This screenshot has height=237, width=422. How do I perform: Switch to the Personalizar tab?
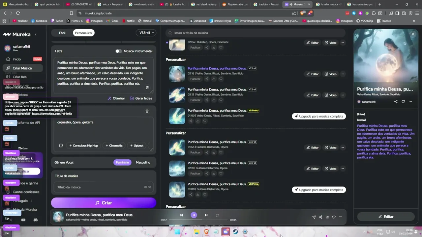[84, 33]
